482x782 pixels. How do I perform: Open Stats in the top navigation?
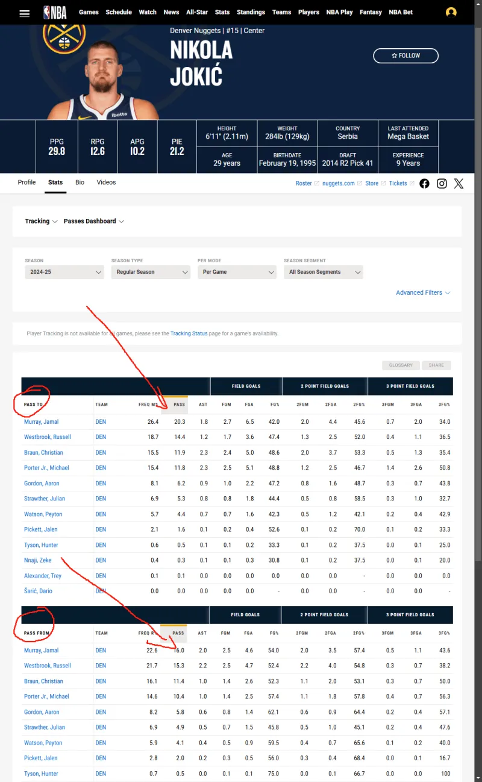[222, 12]
